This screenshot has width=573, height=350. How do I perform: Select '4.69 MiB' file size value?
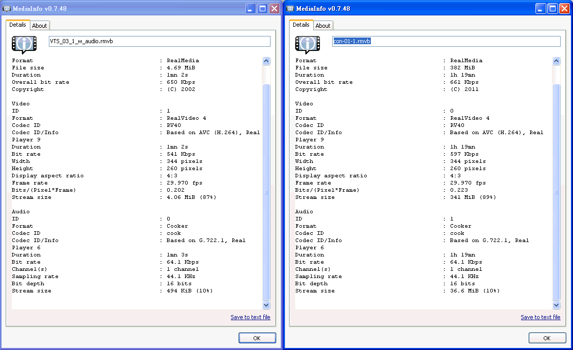click(x=181, y=68)
